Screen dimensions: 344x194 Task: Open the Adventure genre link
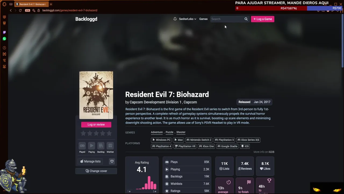[157, 132]
